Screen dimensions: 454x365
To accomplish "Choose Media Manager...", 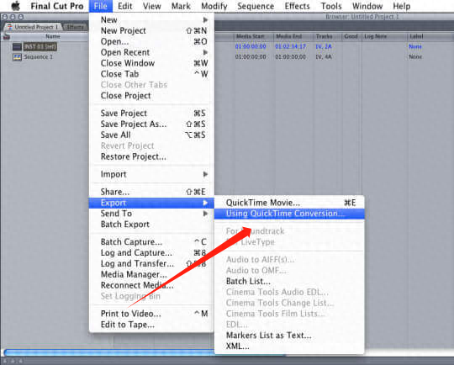I will pyautogui.click(x=151, y=274).
